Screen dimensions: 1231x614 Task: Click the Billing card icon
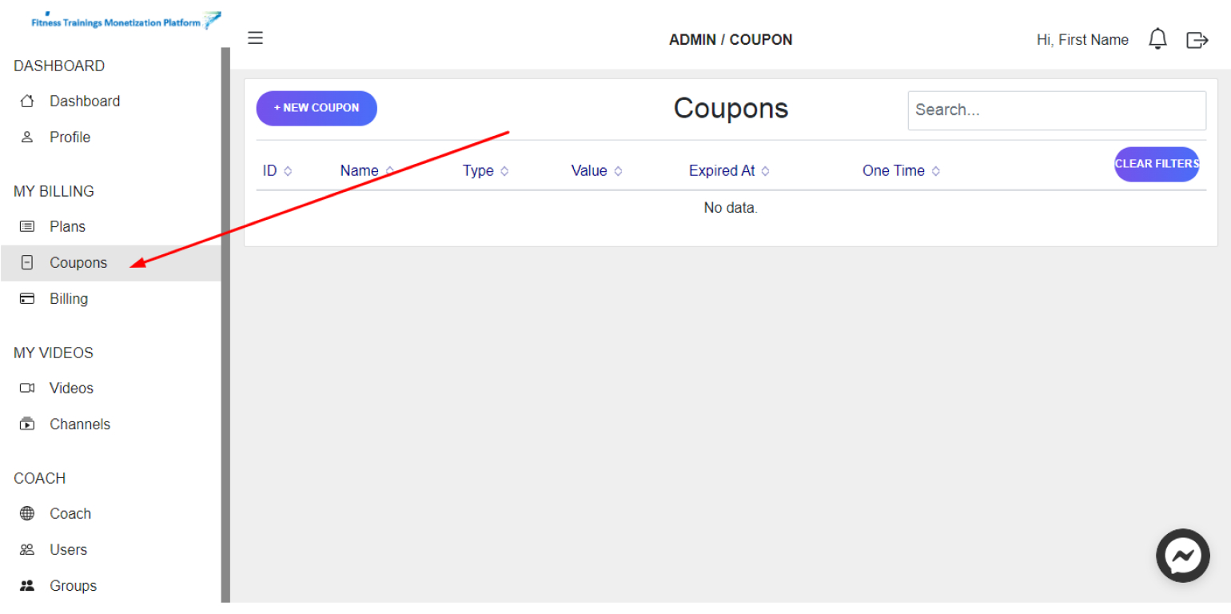27,298
